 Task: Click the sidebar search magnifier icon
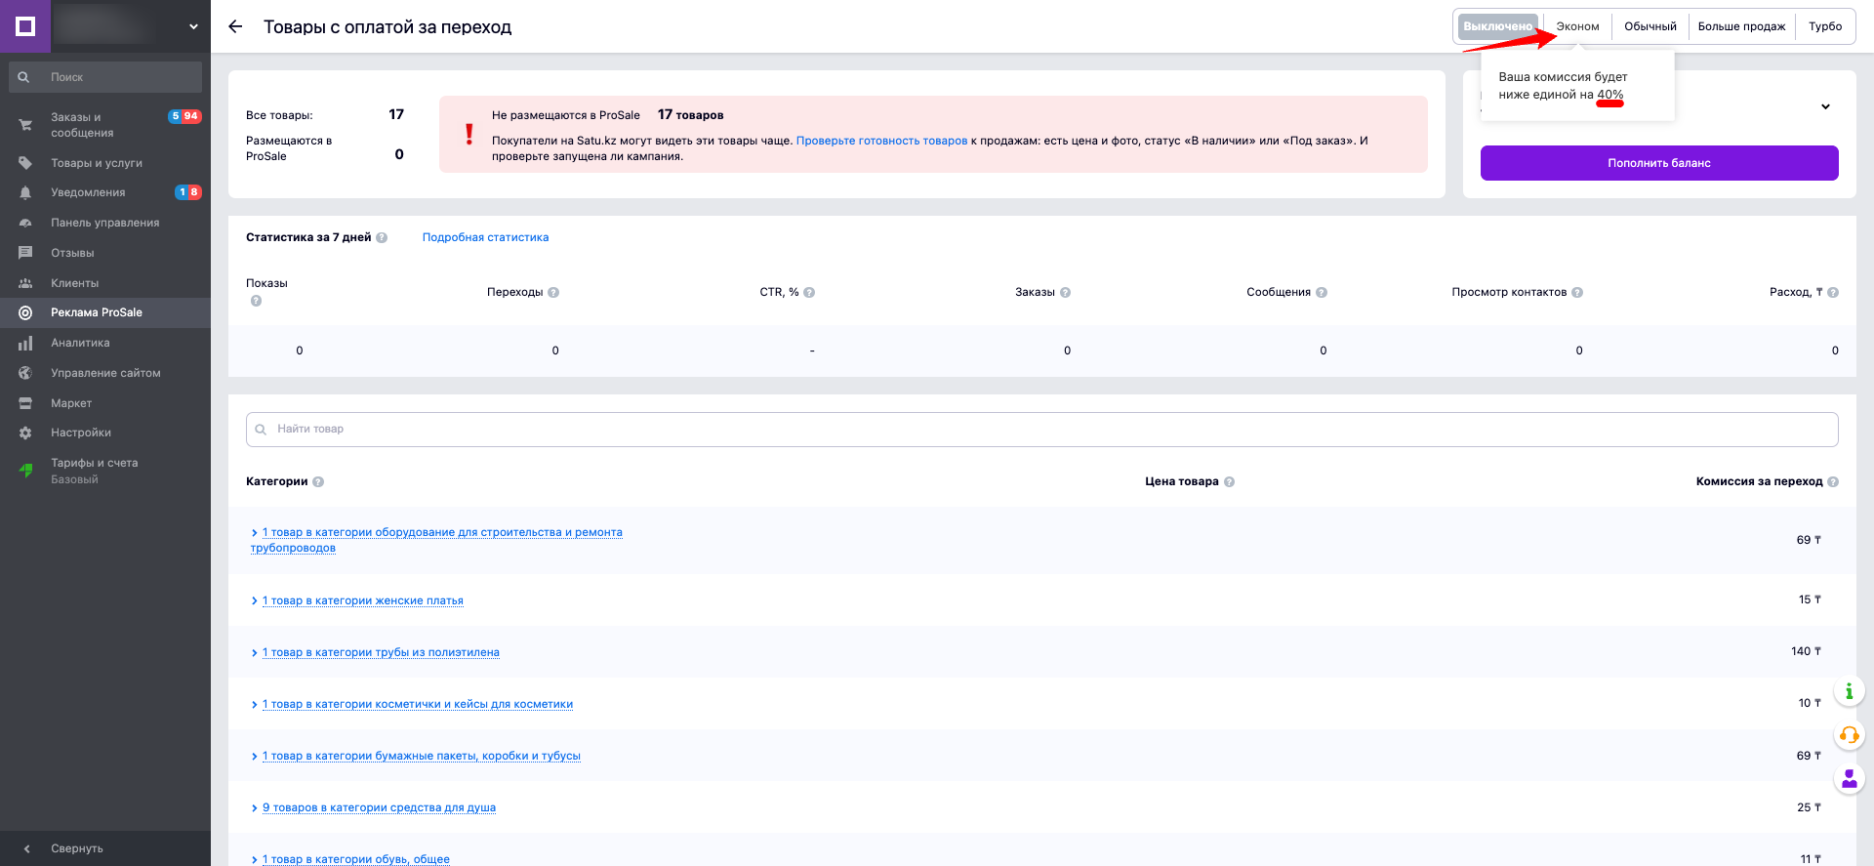pyautogui.click(x=23, y=77)
